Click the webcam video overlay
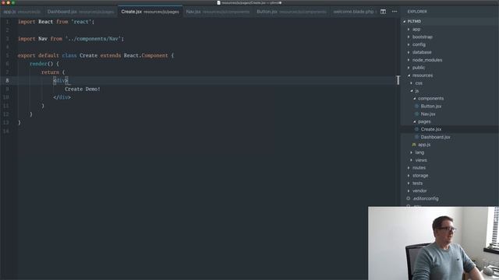 434,243
